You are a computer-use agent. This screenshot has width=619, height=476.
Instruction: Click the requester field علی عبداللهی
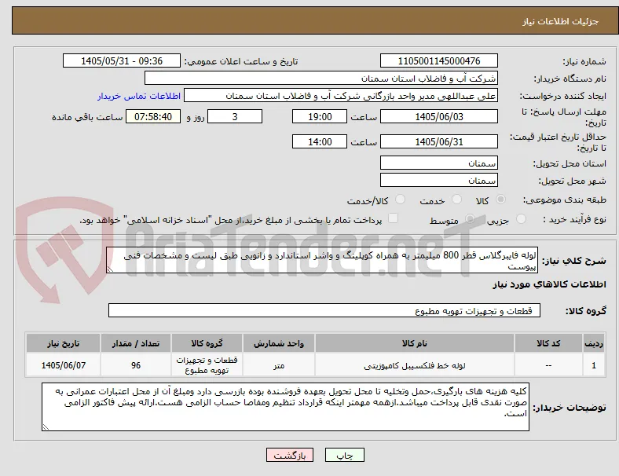click(x=341, y=96)
